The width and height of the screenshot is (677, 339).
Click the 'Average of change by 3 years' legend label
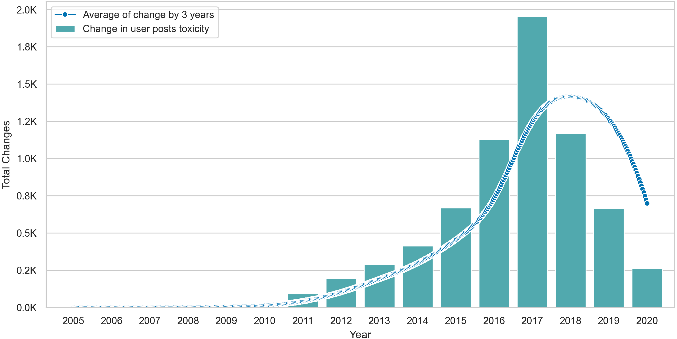pyautogui.click(x=148, y=15)
